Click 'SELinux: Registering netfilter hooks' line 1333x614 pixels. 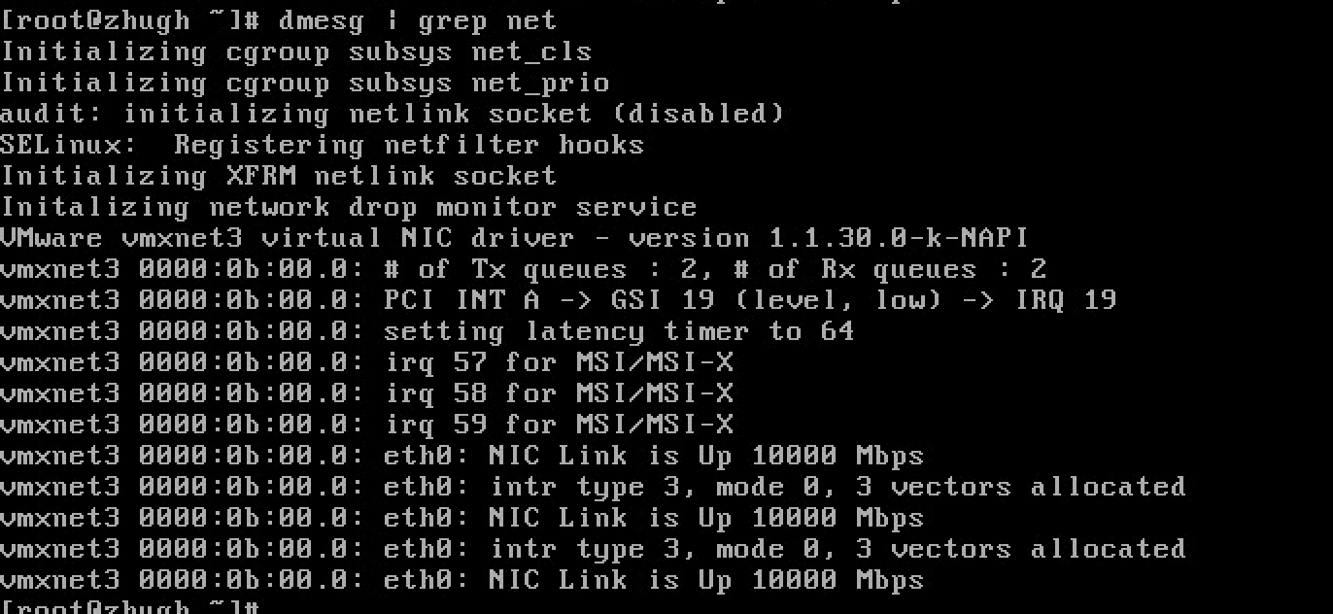(x=323, y=145)
